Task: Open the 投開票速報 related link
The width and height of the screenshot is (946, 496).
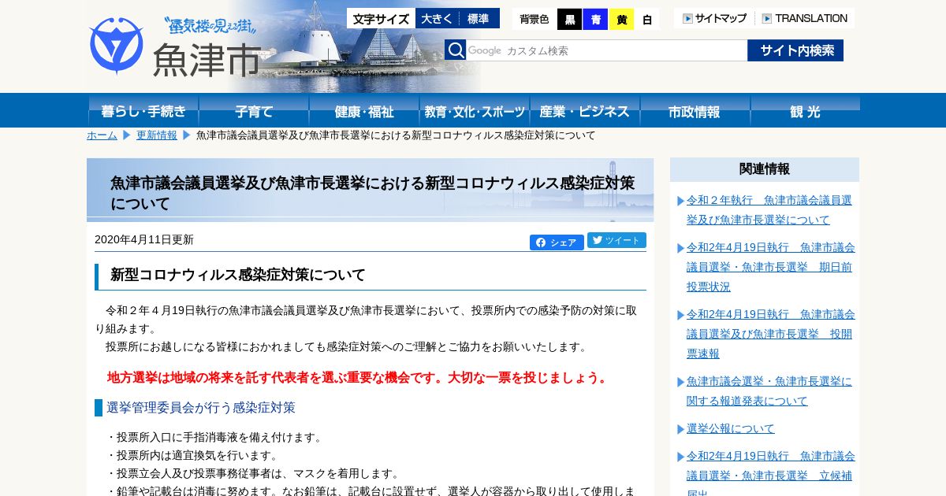Action: 771,334
